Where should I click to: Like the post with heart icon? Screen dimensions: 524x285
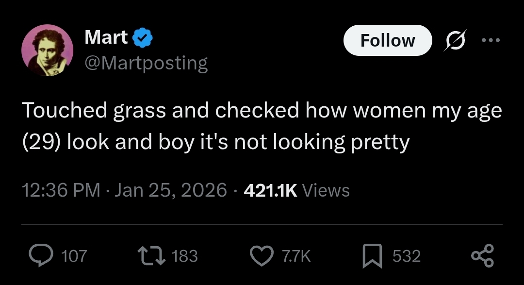(262, 256)
